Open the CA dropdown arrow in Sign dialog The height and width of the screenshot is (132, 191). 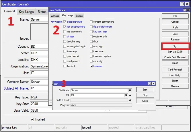tap(126, 95)
